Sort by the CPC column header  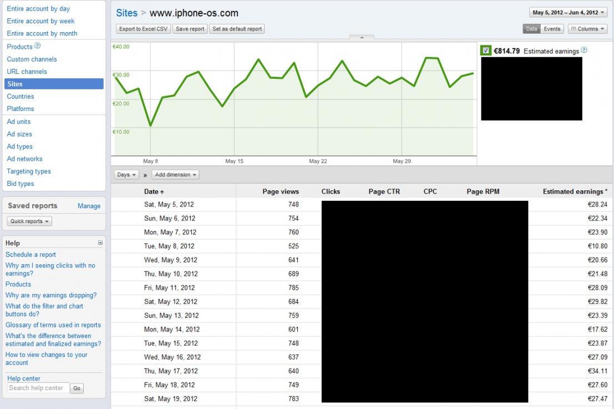tap(430, 191)
